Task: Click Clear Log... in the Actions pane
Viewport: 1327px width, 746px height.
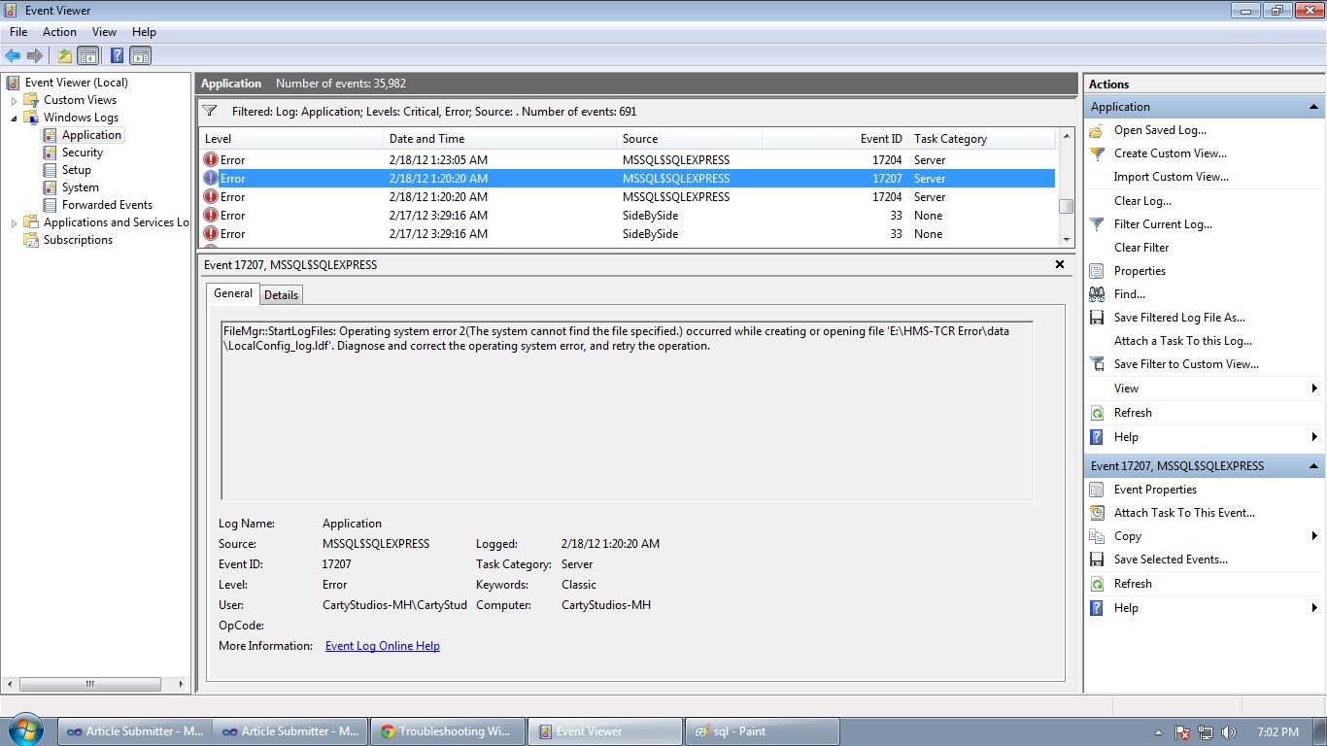Action: point(1142,201)
